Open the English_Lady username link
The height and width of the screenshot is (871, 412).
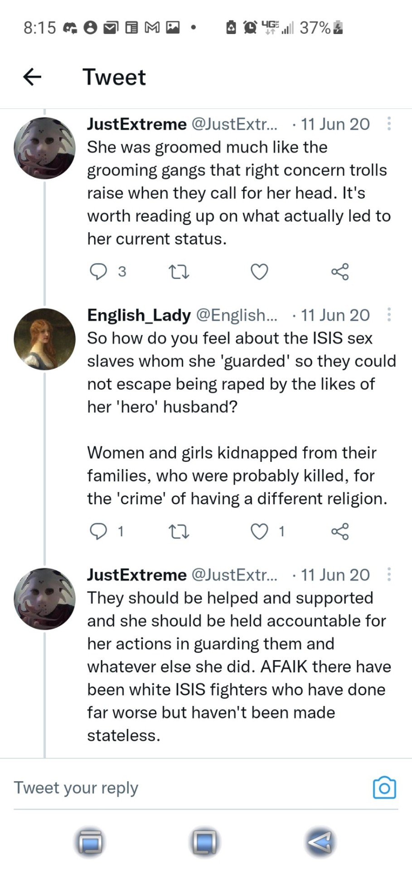139,315
